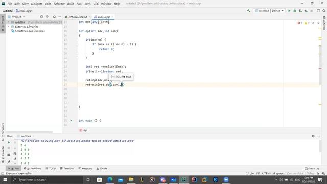Open the Tools menu
The width and height of the screenshot is (327, 184).
[x=87, y=4]
